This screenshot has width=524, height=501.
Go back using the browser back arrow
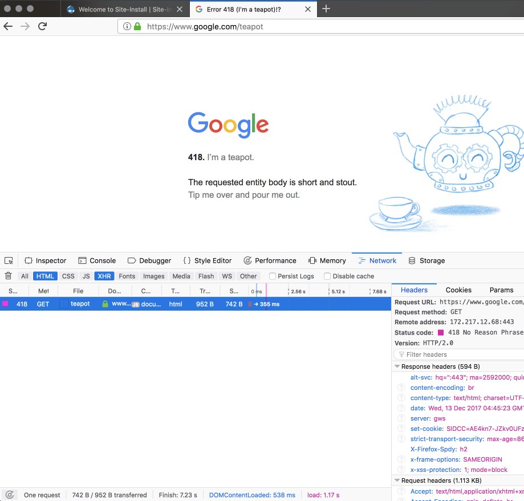point(8,26)
